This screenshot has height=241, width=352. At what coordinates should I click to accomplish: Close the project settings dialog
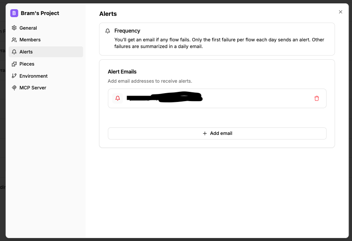(340, 12)
